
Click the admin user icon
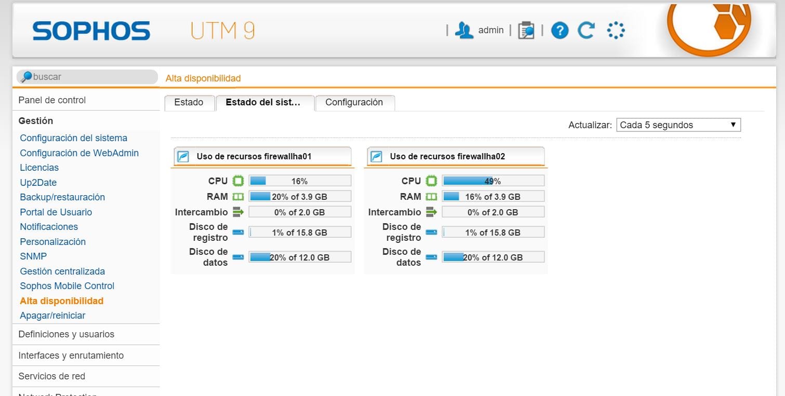[x=464, y=31]
